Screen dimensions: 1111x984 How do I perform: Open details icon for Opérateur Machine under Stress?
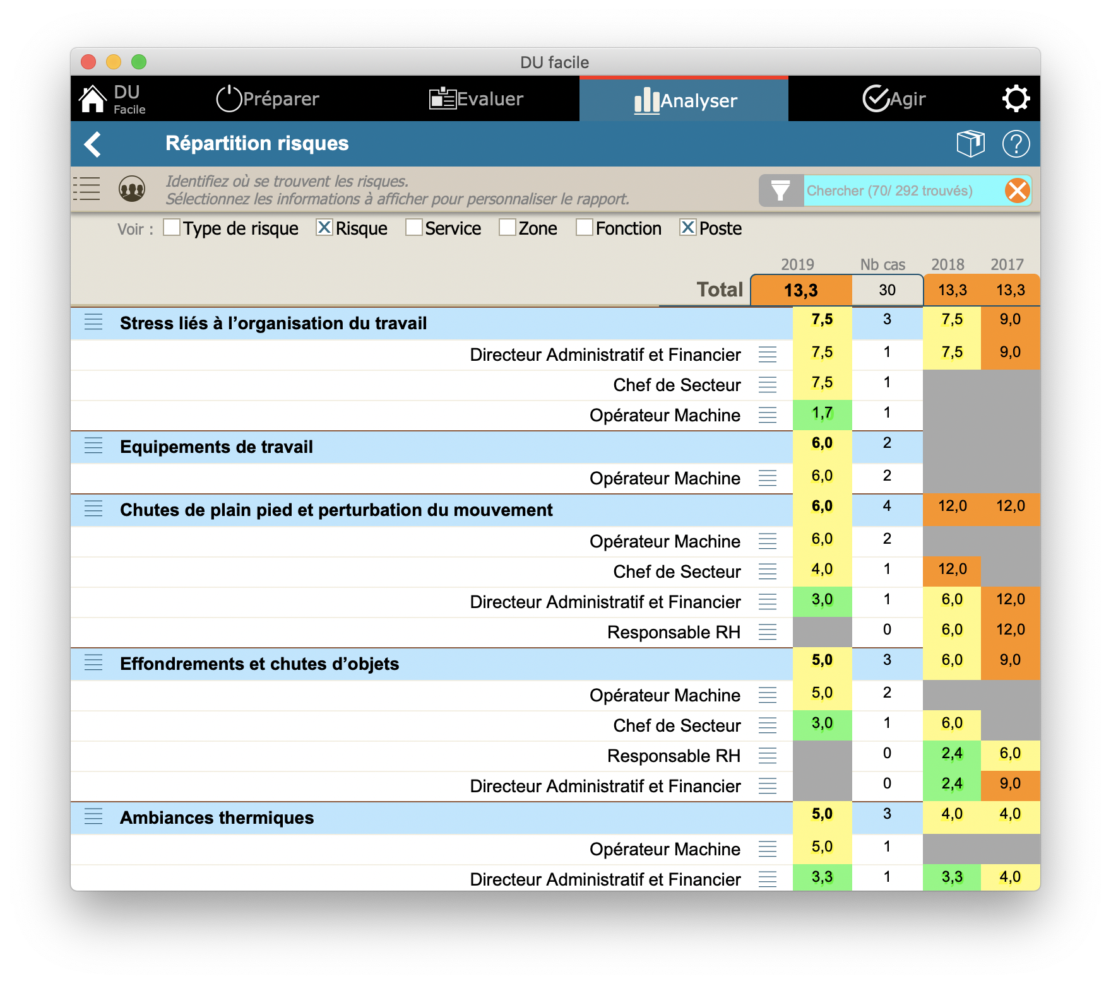768,415
